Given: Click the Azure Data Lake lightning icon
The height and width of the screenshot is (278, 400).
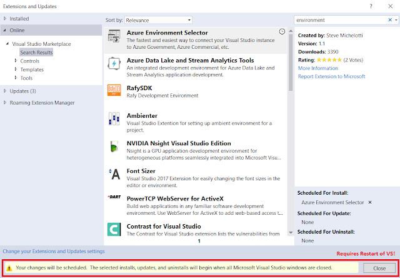Looking at the screenshot, I should [114, 64].
